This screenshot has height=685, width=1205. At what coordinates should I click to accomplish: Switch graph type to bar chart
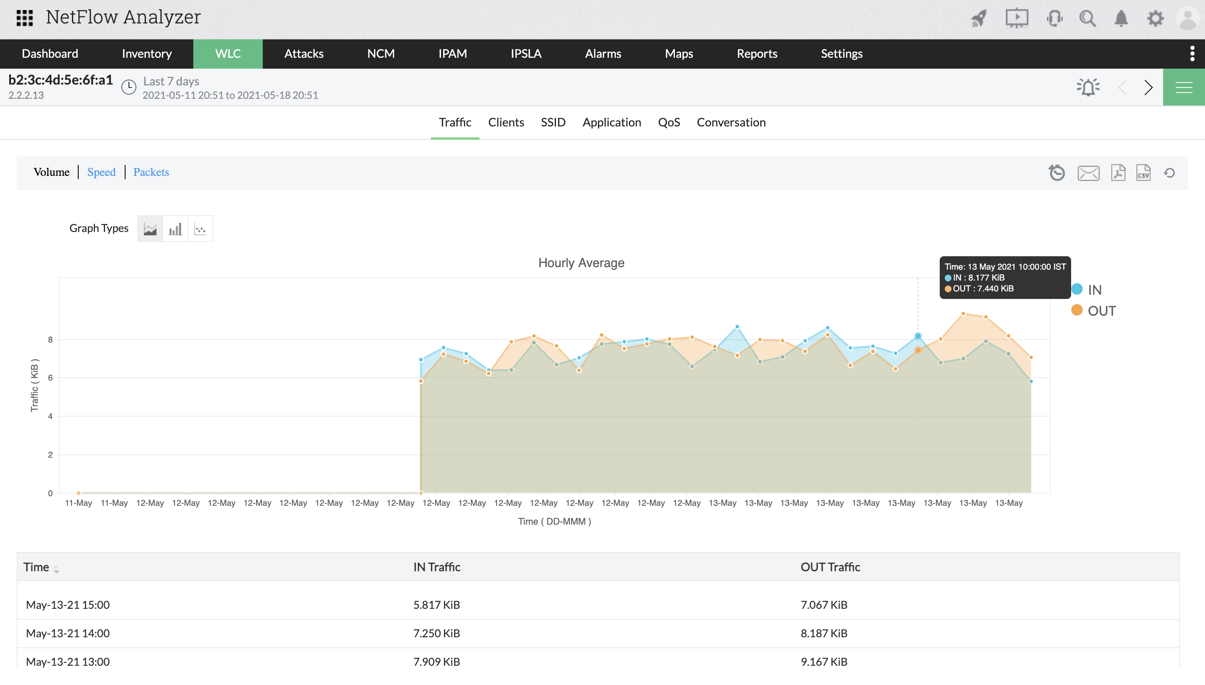tap(175, 229)
